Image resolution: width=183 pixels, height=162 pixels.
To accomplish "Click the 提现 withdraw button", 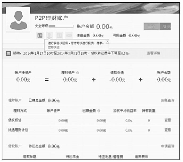I will pos(165,26).
